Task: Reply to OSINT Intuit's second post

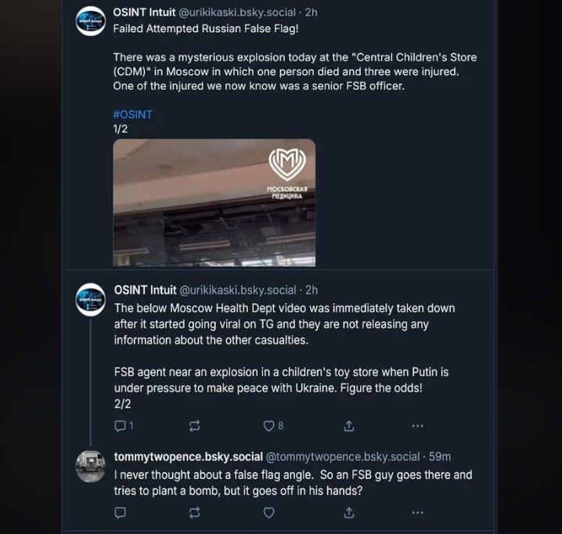Action: point(121,426)
